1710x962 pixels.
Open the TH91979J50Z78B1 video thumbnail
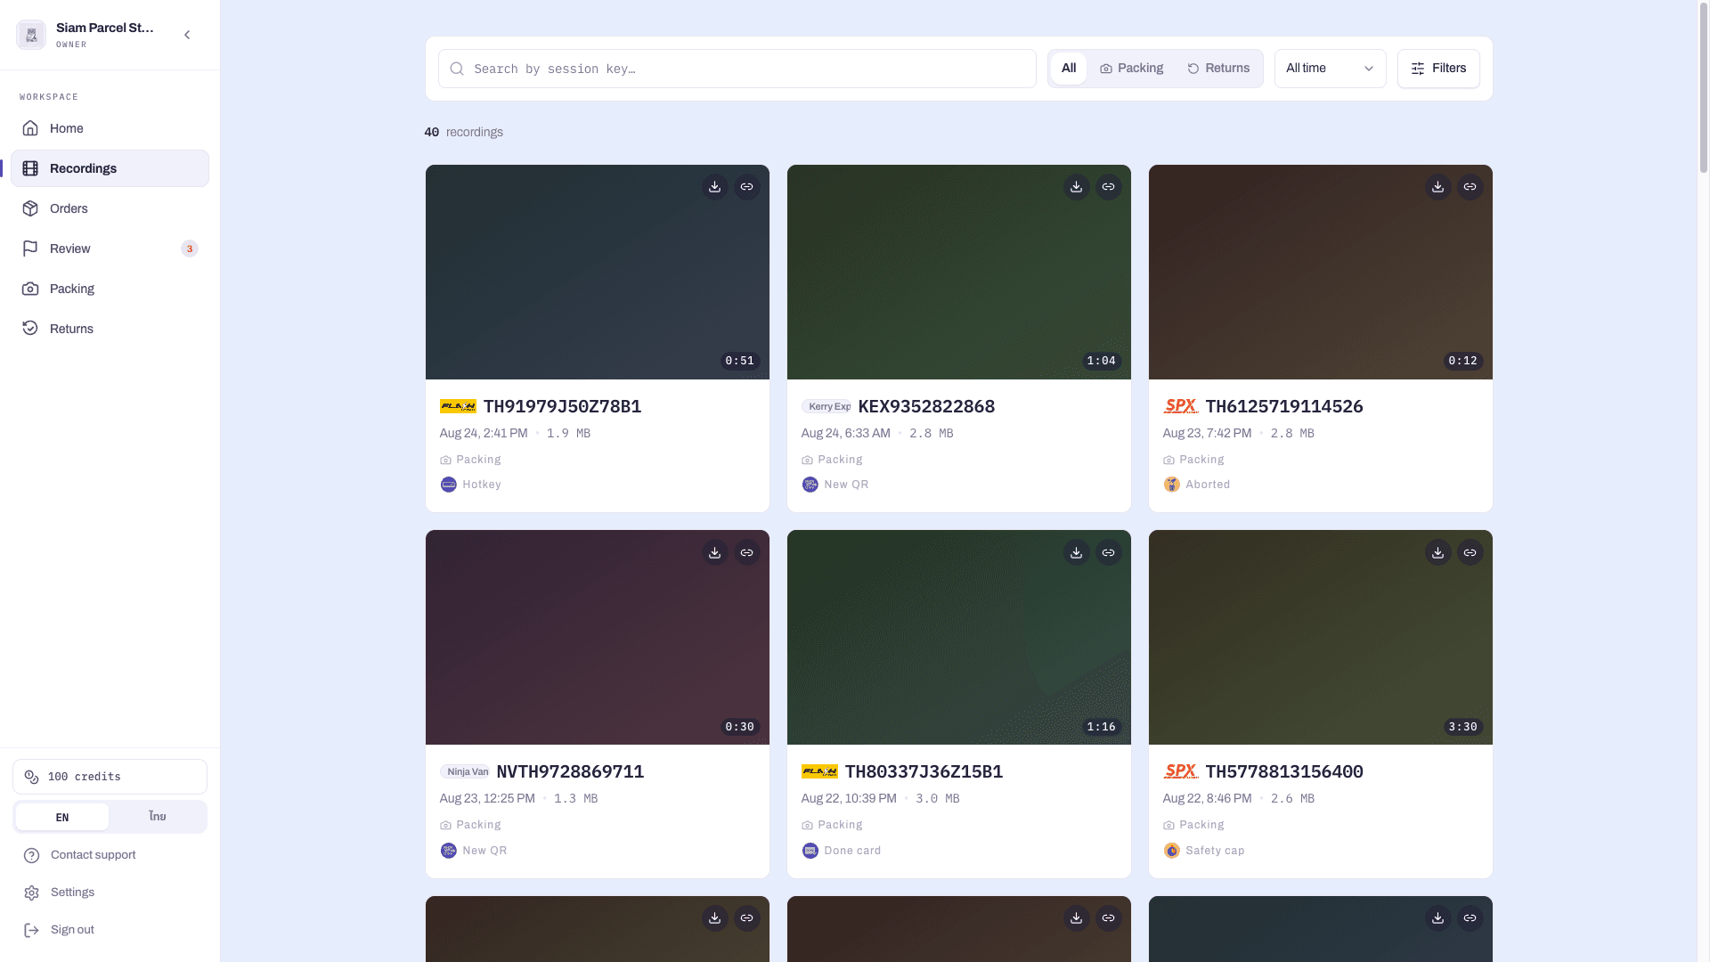point(598,272)
